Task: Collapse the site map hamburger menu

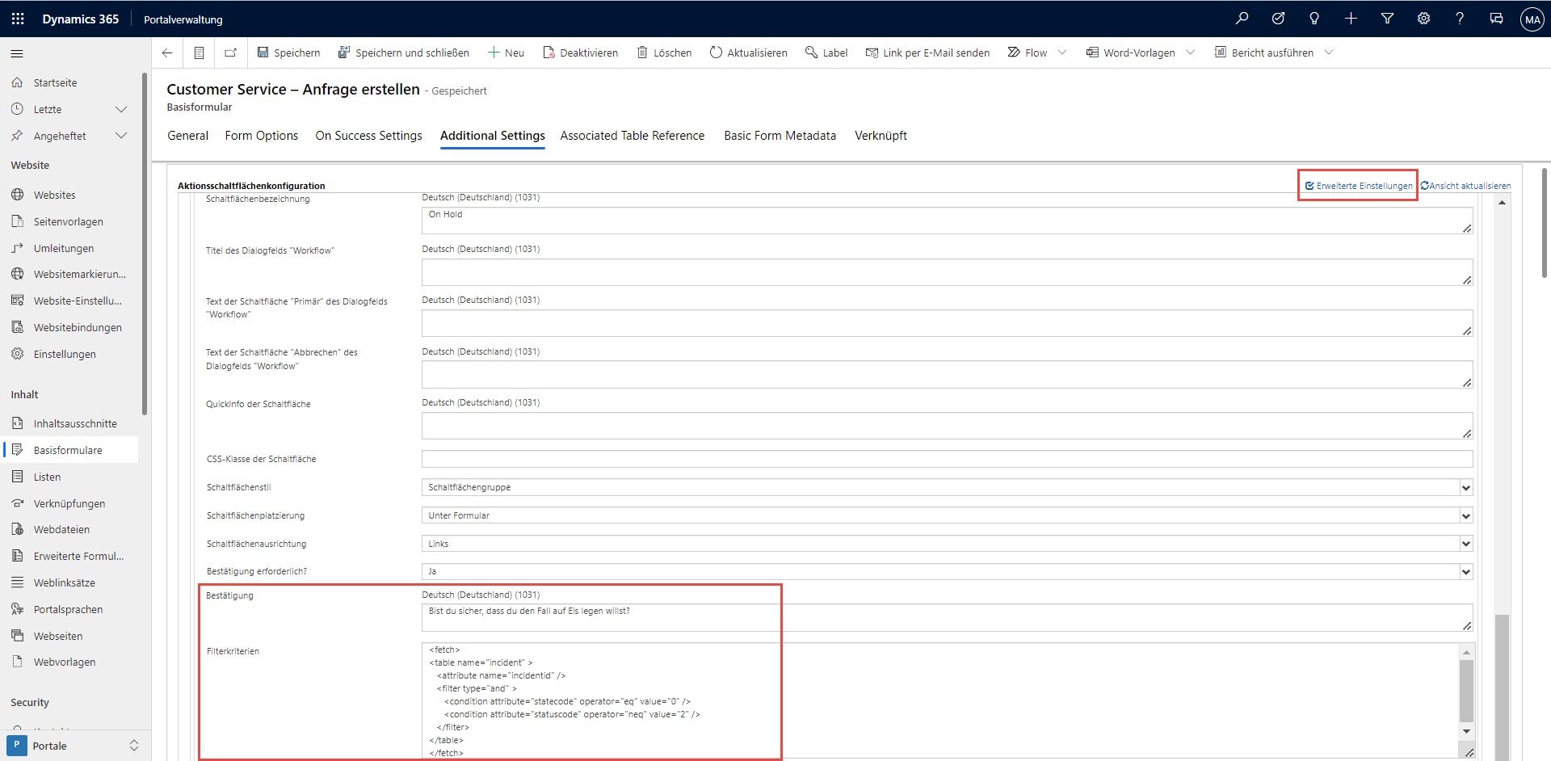Action: tap(17, 53)
